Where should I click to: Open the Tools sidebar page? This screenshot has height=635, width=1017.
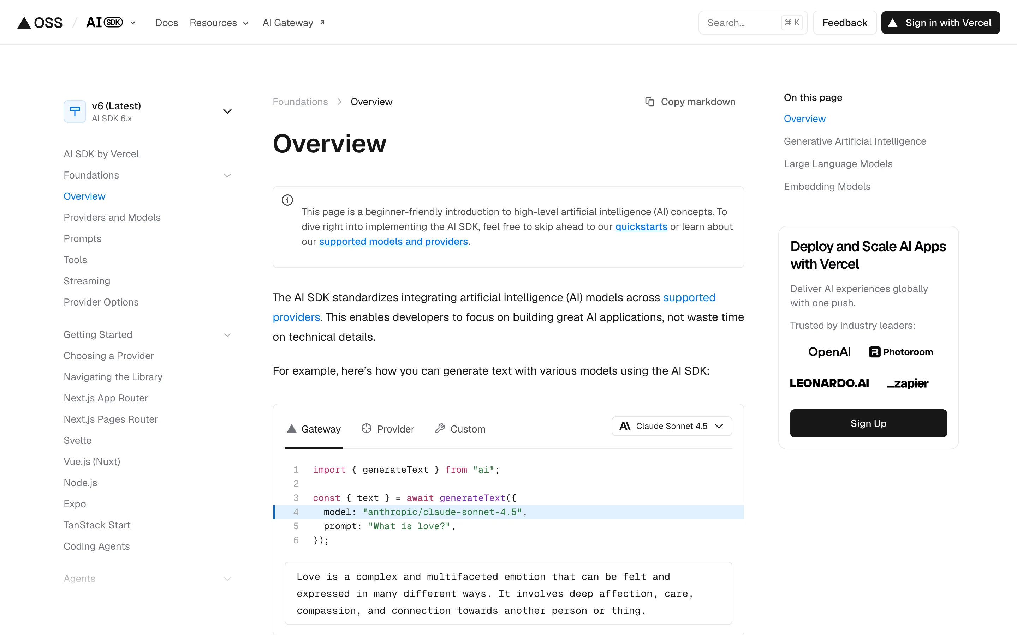coord(75,260)
